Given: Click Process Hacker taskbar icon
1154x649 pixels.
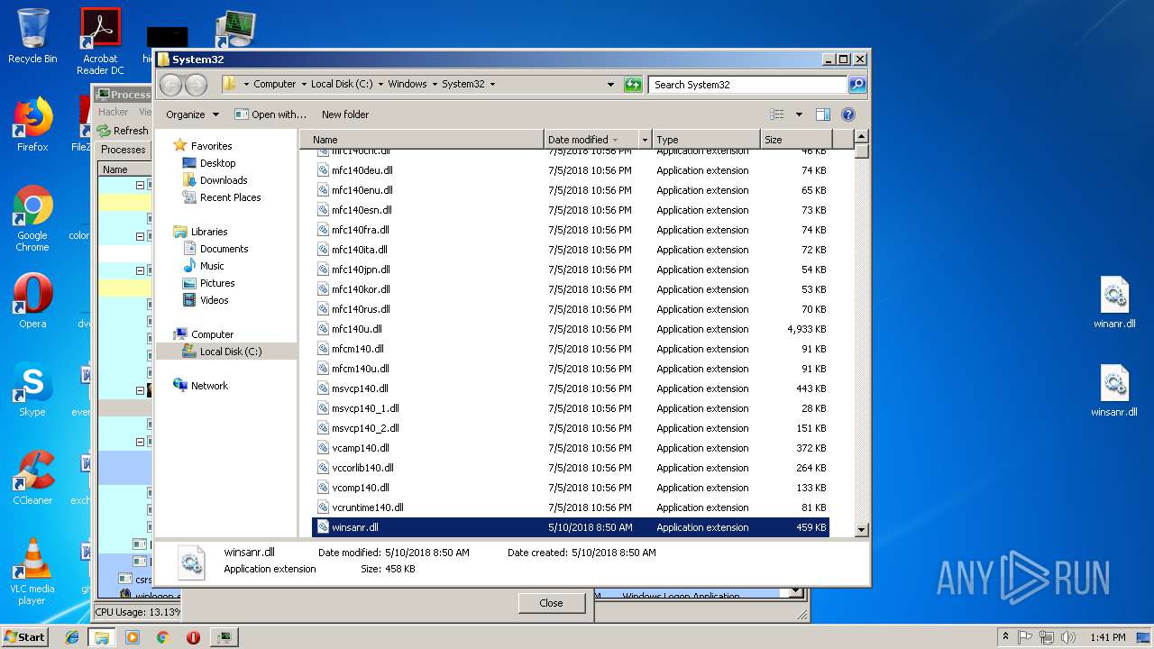Looking at the screenshot, I should (224, 637).
